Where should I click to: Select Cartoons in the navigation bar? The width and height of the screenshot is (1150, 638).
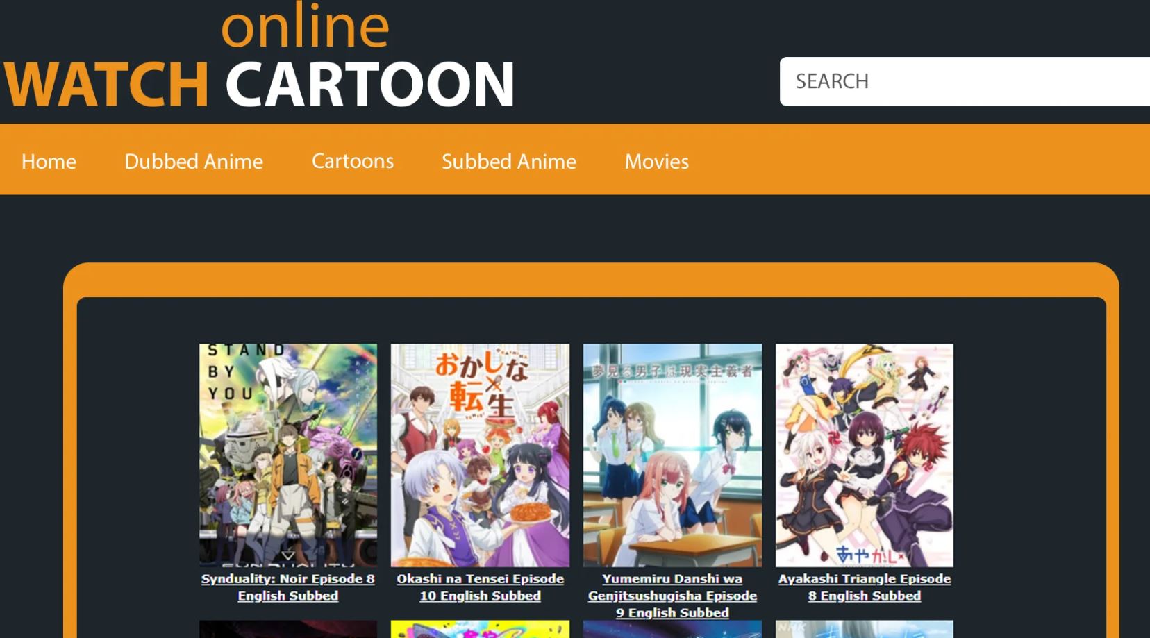352,161
